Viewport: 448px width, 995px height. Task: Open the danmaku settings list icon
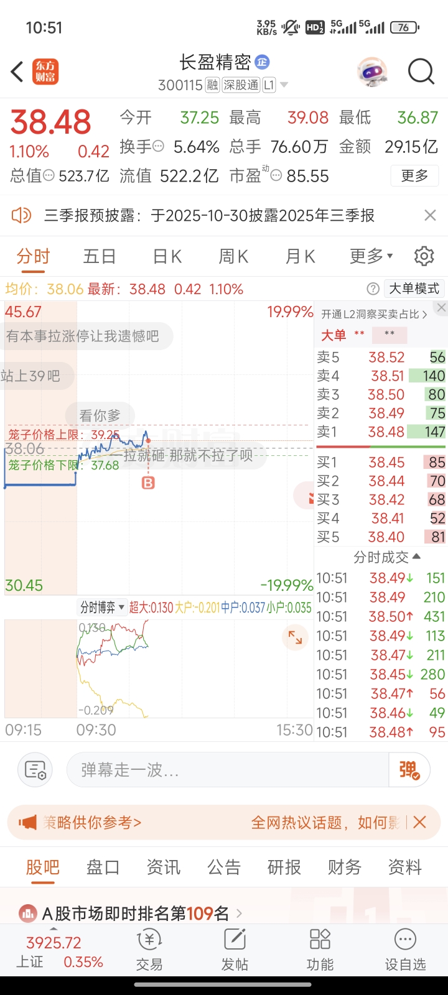click(x=35, y=771)
